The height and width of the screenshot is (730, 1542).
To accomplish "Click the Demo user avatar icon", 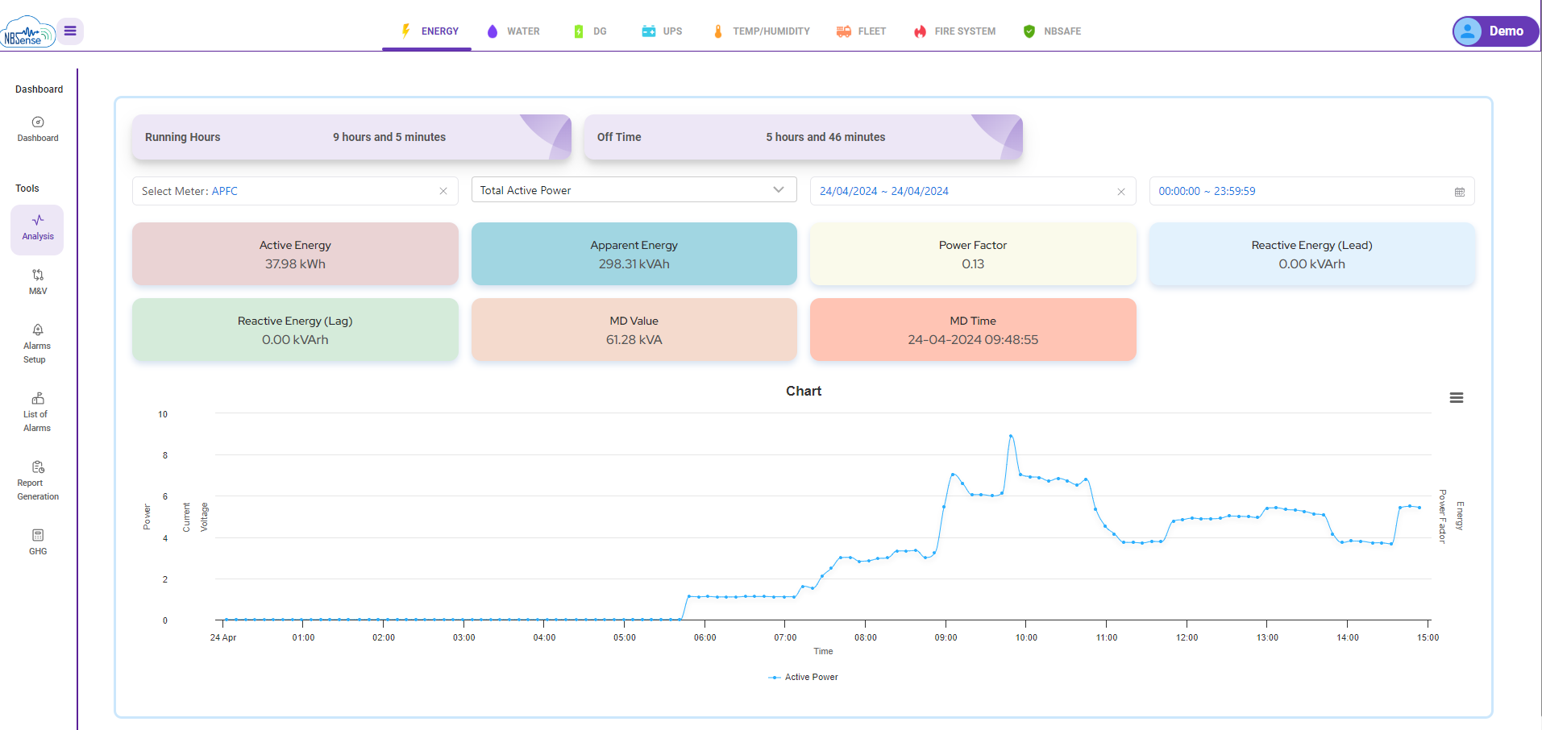I will [1468, 31].
